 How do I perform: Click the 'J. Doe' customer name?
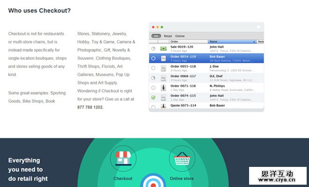click(214, 66)
